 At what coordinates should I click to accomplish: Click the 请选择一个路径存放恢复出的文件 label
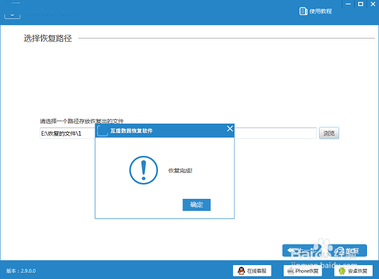click(x=81, y=121)
